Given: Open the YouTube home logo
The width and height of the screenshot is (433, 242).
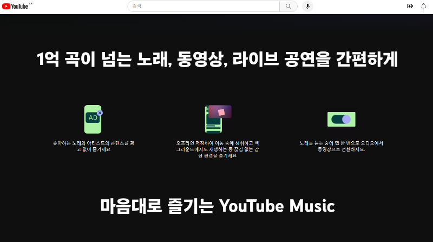Looking at the screenshot, I should pyautogui.click(x=15, y=6).
